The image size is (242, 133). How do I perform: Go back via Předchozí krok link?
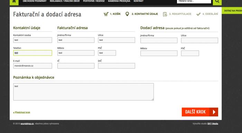pyautogui.click(x=22, y=112)
